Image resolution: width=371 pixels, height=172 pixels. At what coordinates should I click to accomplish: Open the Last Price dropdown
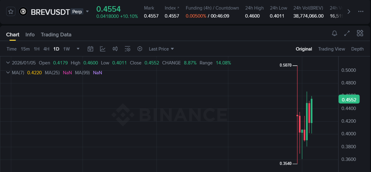click(x=161, y=49)
